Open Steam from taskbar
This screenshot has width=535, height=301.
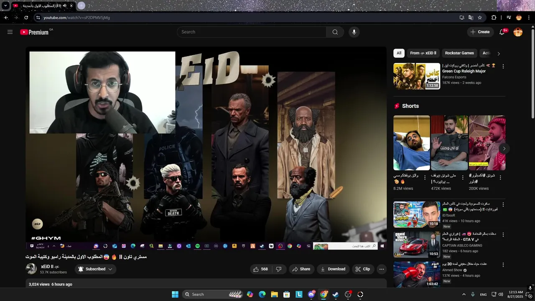click(336, 294)
